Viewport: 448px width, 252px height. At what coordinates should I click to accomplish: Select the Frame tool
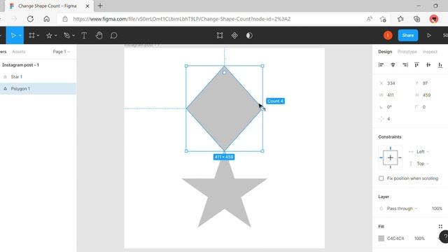[31, 36]
